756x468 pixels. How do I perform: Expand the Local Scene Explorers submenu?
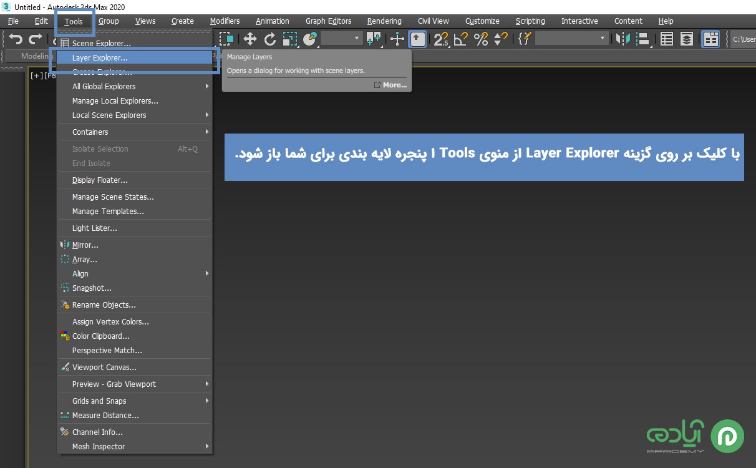135,115
